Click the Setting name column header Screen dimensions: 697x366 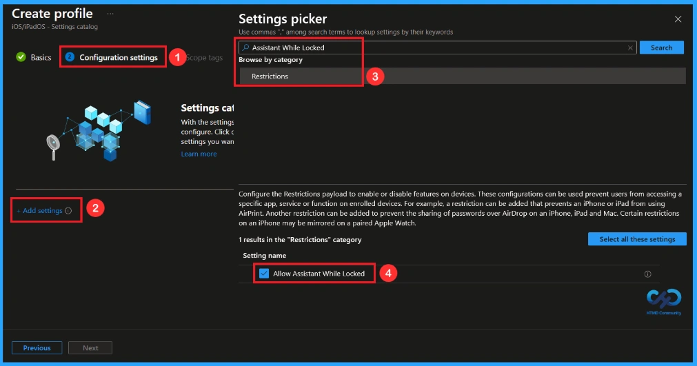point(265,256)
